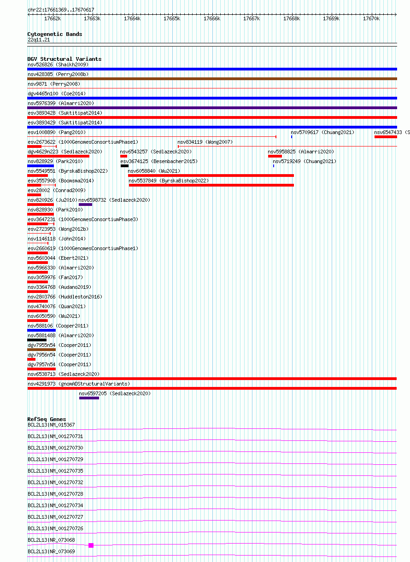Click the blue bar under nsv588106

pyautogui.click(x=41, y=330)
